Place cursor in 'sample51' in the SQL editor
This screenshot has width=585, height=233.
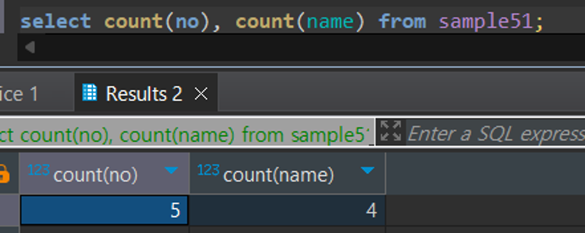point(486,21)
